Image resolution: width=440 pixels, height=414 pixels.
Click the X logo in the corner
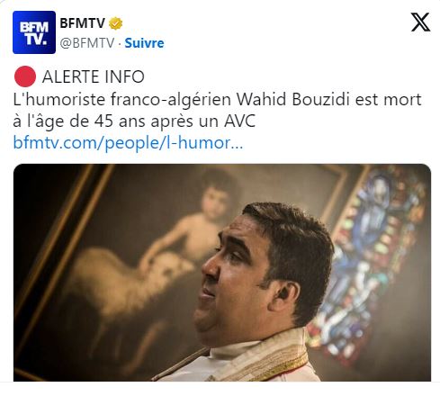[x=420, y=22]
